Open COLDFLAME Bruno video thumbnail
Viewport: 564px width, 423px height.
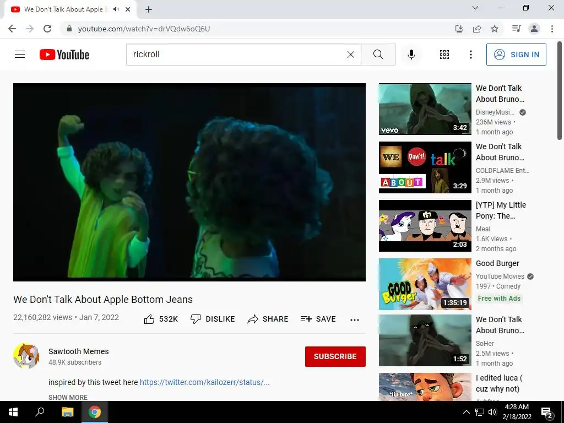point(425,167)
